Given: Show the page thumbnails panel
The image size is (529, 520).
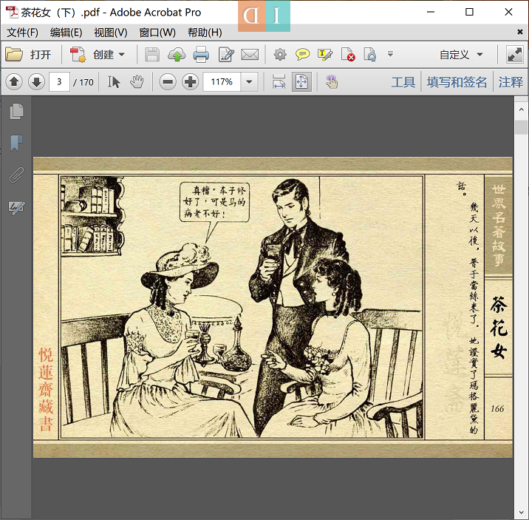Looking at the screenshot, I should coord(16,111).
